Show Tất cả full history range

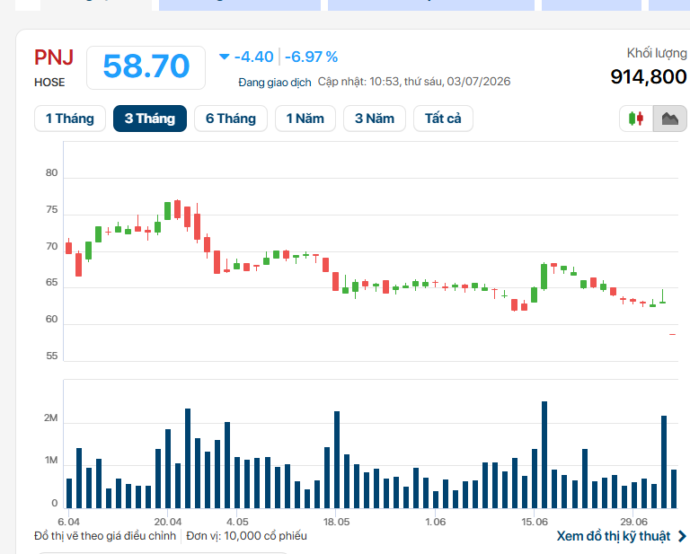(443, 119)
